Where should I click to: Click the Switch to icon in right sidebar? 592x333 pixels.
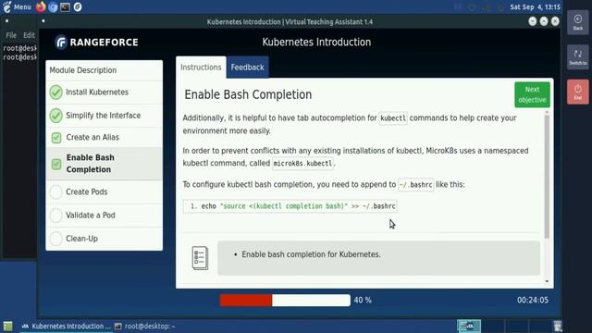pyautogui.click(x=577, y=57)
